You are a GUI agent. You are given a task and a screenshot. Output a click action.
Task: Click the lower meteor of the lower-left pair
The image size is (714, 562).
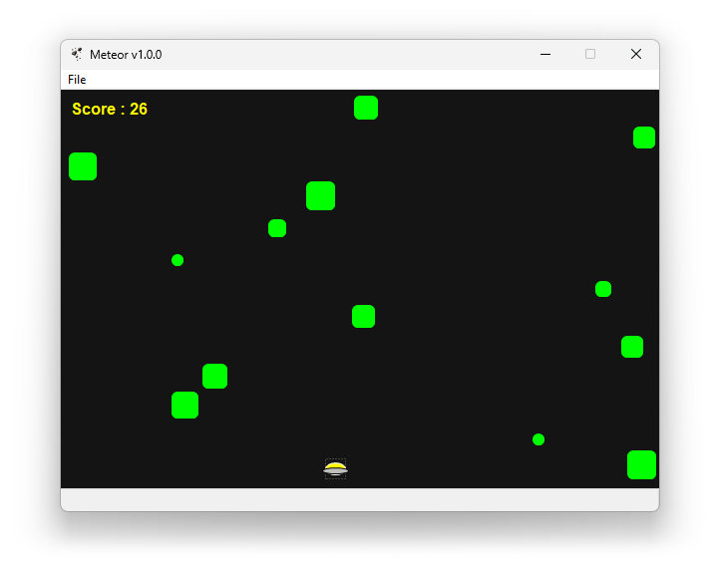tap(184, 405)
